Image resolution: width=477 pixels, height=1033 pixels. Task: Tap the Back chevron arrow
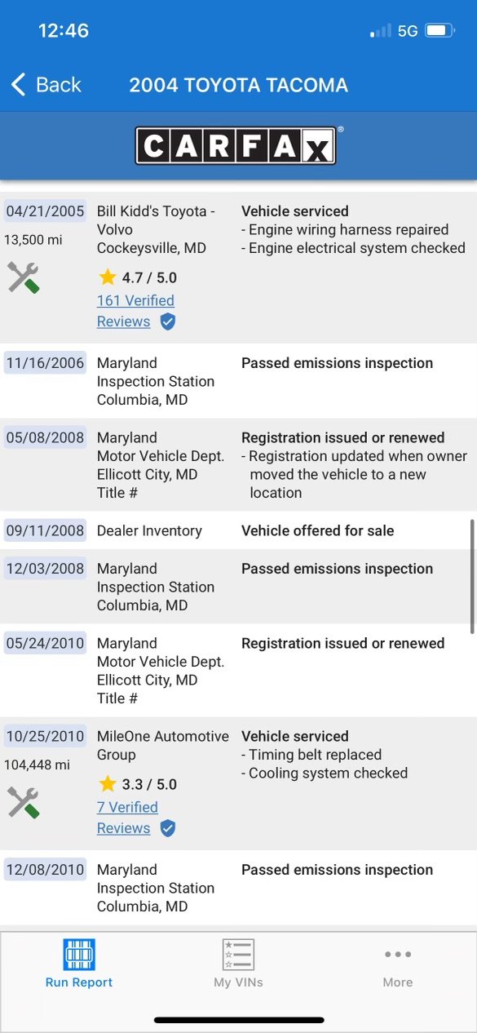tap(18, 84)
